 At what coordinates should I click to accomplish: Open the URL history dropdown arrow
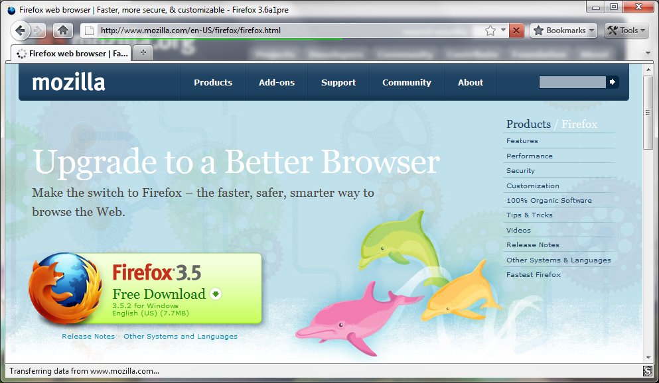(x=503, y=30)
